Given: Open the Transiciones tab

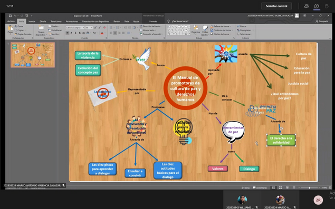Looking at the screenshot, I should (56, 22).
